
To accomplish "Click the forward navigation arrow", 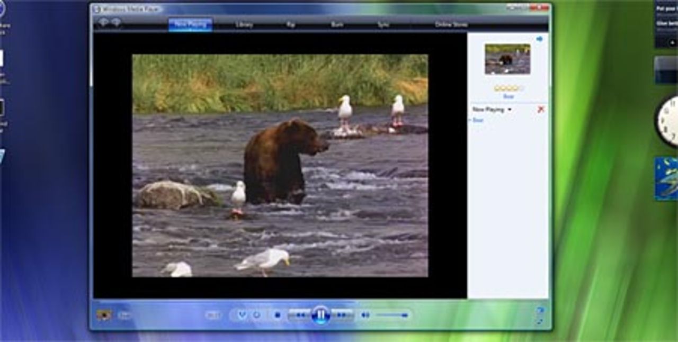I will (115, 23).
